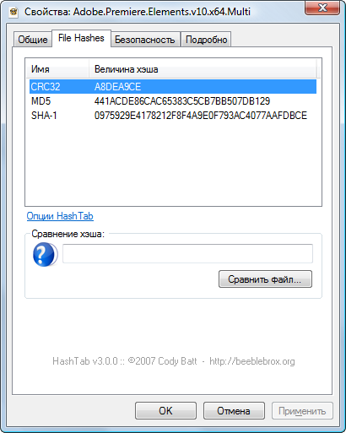Close the properties dialog window

tap(322, 8)
